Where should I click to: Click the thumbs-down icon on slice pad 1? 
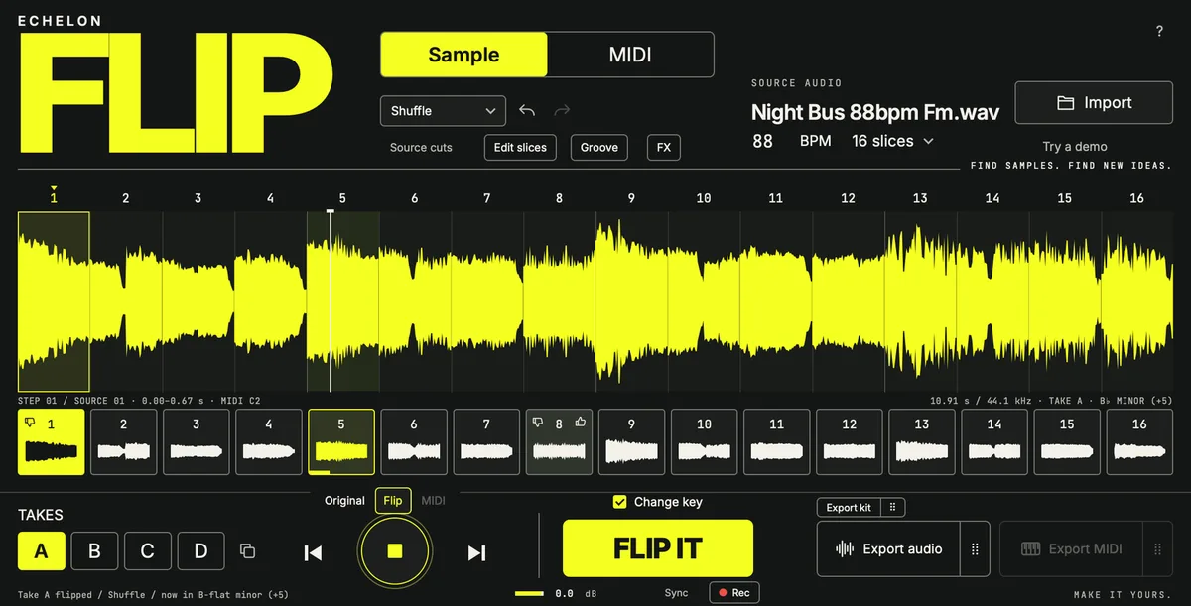(31, 424)
